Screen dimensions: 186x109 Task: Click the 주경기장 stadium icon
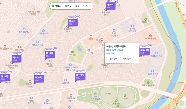[125, 96]
